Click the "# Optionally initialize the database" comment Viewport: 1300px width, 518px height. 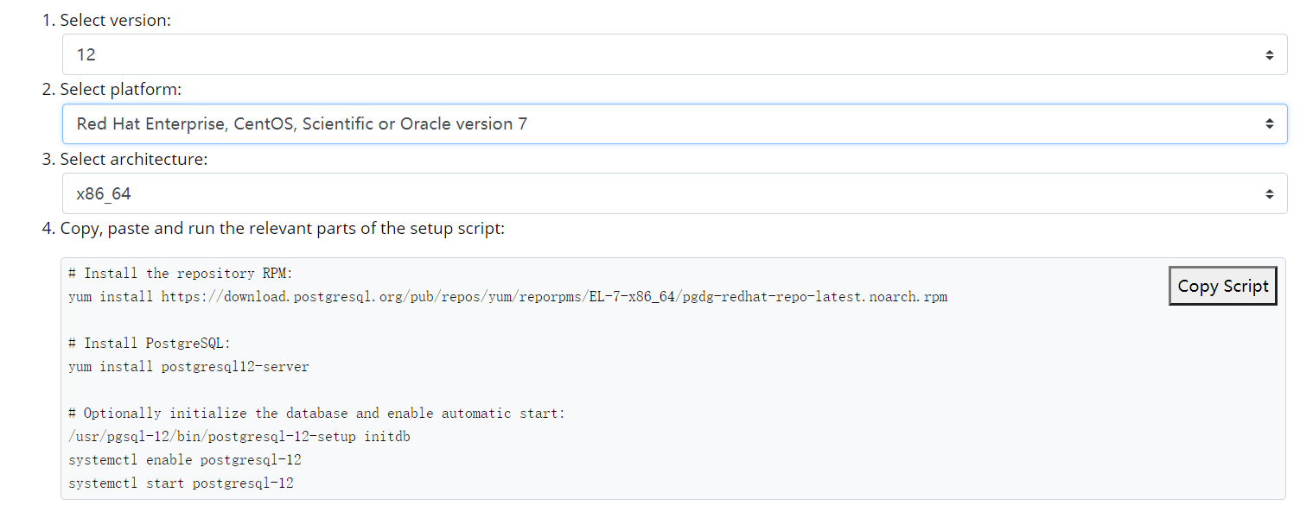tap(316, 414)
